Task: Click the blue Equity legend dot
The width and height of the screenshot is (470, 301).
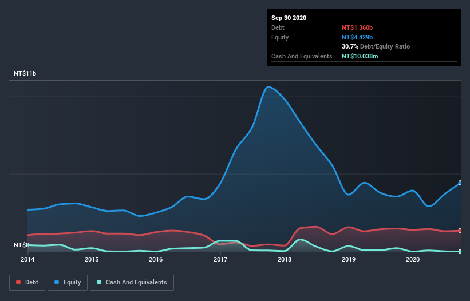Action: (57, 282)
